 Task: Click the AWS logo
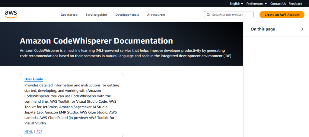[11, 14]
